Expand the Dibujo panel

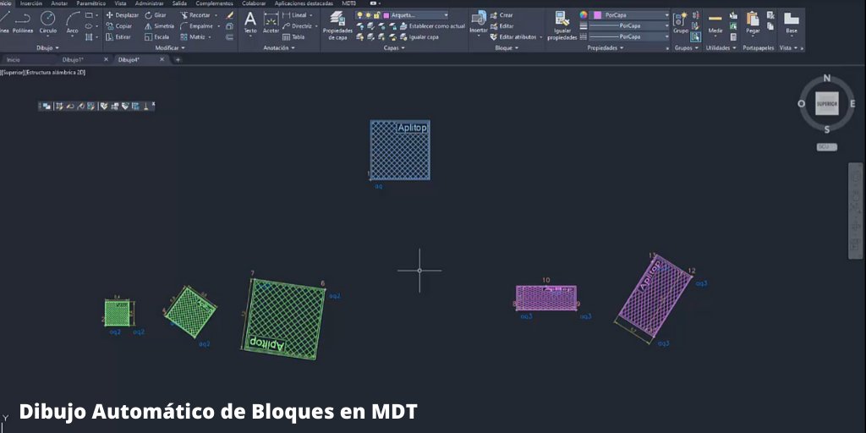click(x=48, y=48)
